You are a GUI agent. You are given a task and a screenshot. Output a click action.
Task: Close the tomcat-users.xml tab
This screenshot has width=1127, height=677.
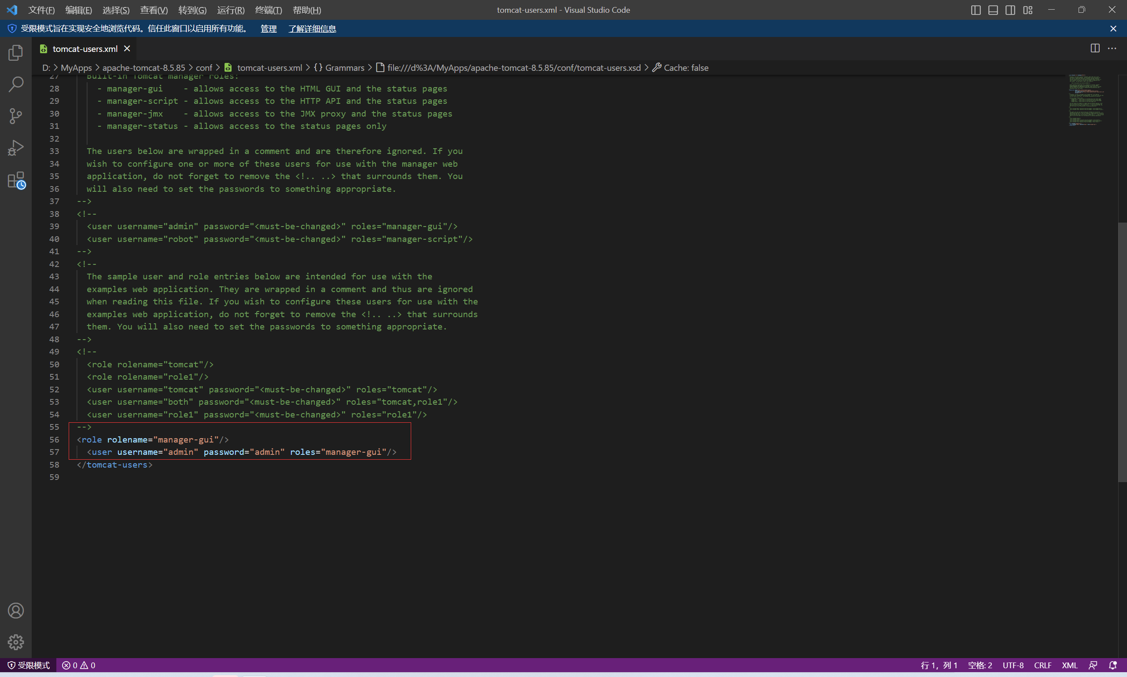click(127, 48)
